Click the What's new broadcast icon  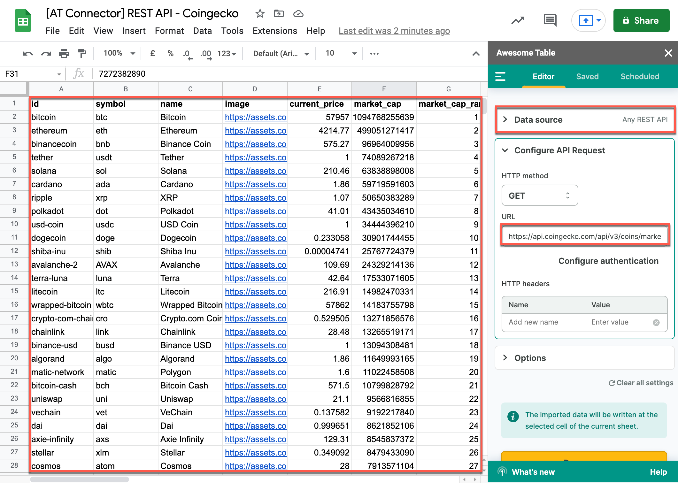click(x=502, y=472)
